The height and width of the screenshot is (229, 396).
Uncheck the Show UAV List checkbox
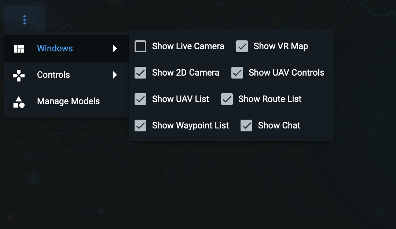click(140, 99)
